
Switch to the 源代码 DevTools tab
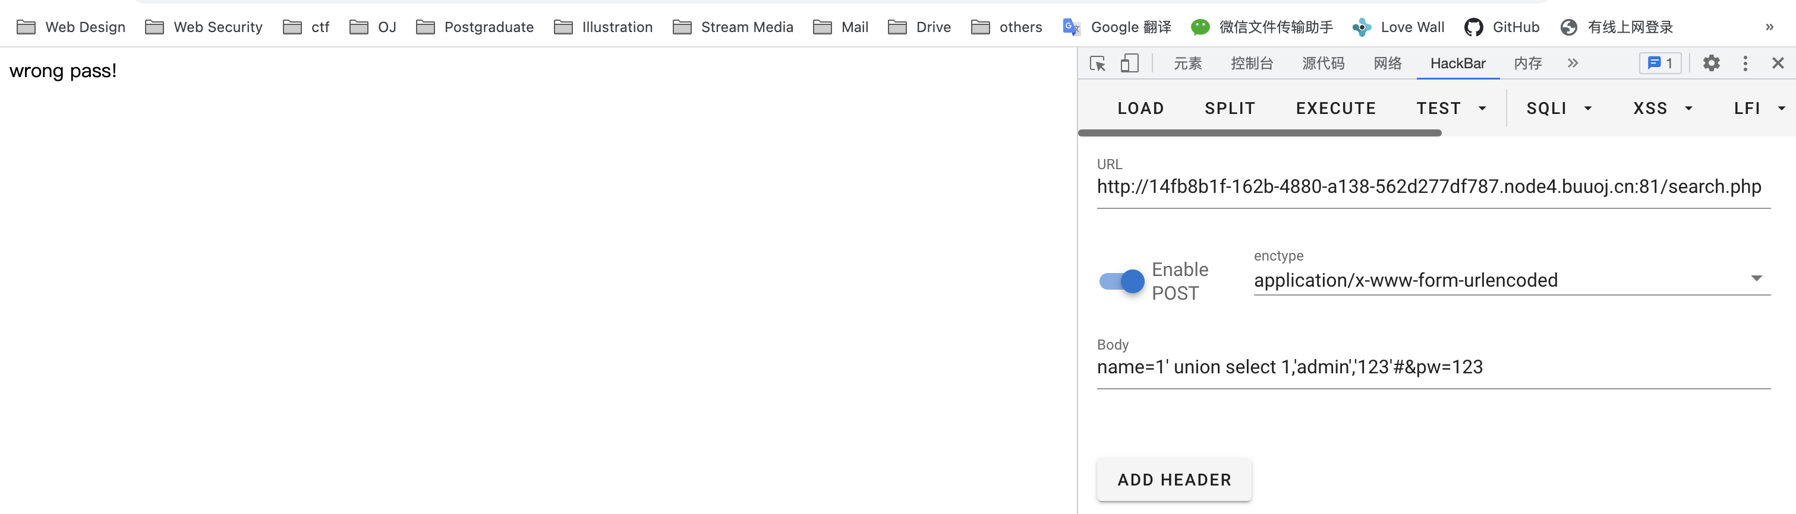pos(1322,64)
